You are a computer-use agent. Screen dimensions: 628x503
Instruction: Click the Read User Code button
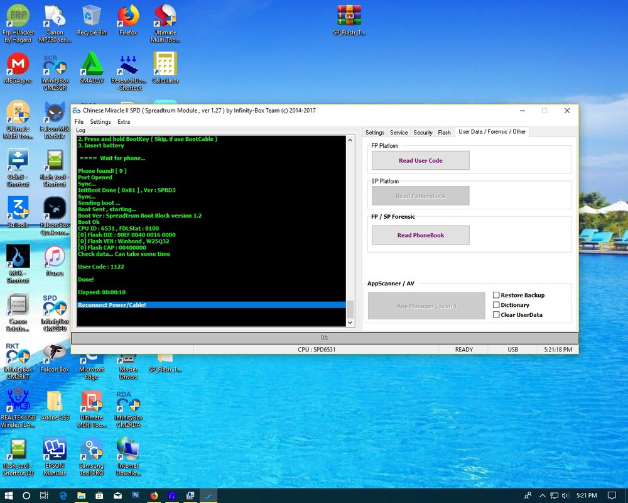(x=421, y=160)
